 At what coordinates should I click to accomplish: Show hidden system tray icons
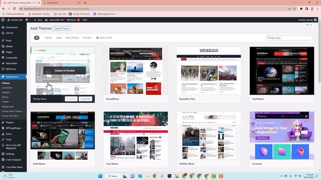point(281,176)
